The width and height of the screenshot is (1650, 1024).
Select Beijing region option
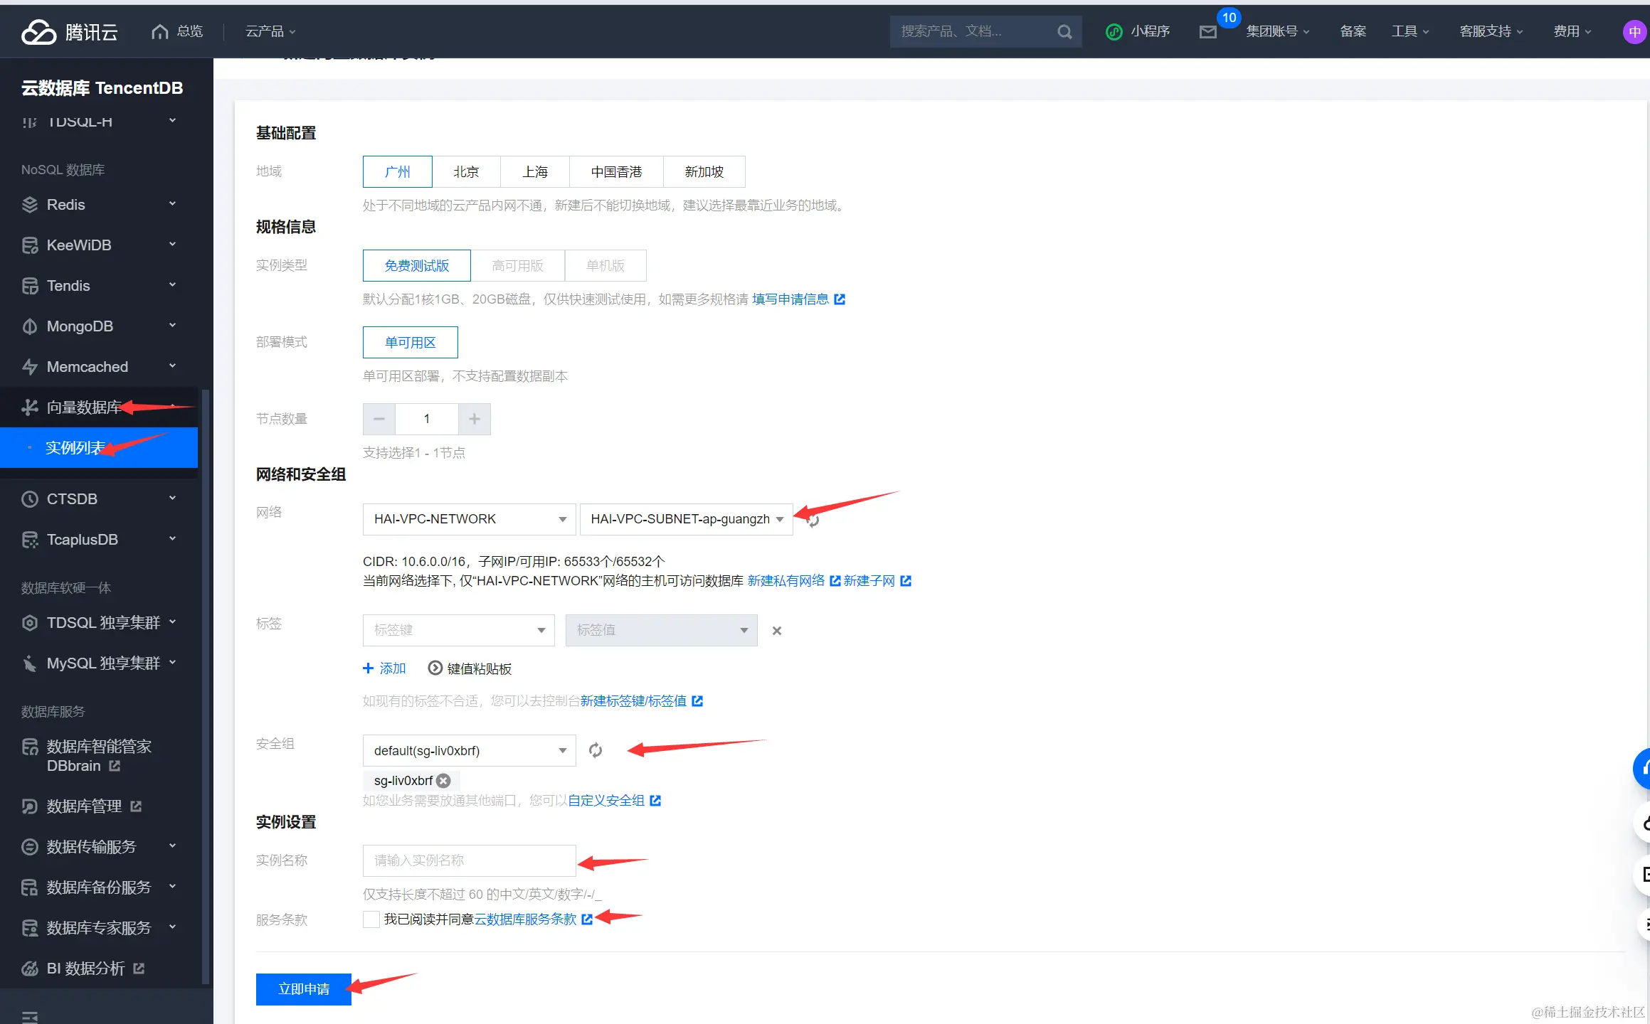click(466, 172)
